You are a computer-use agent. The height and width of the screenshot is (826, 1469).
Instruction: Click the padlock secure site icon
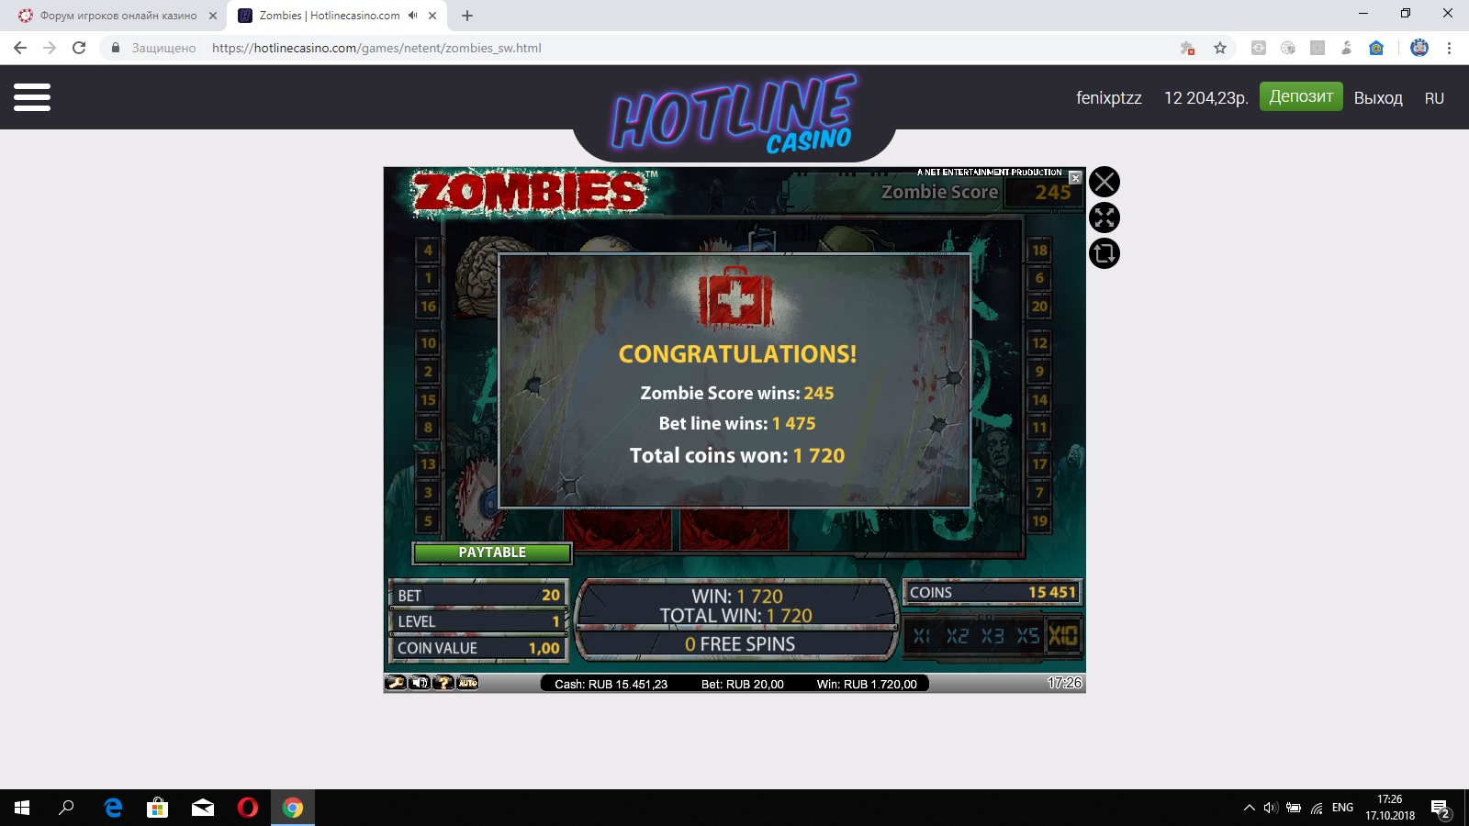click(116, 48)
